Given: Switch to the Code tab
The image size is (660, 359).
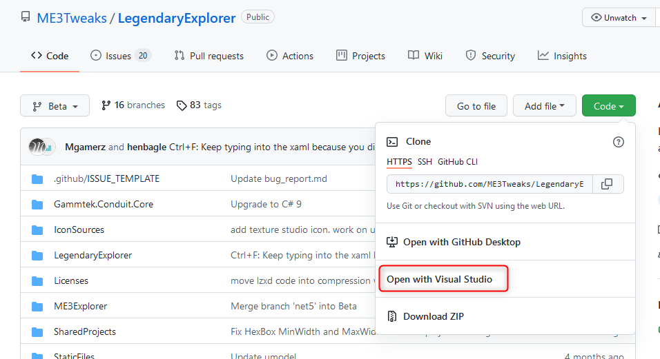Looking at the screenshot, I should pos(50,56).
